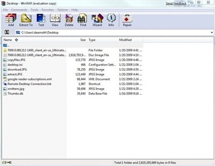This screenshot has width=215, height=166.
Task: Click the google-reader-subscriptions.xml file icon
Action: pyautogui.click(x=5, y=79)
